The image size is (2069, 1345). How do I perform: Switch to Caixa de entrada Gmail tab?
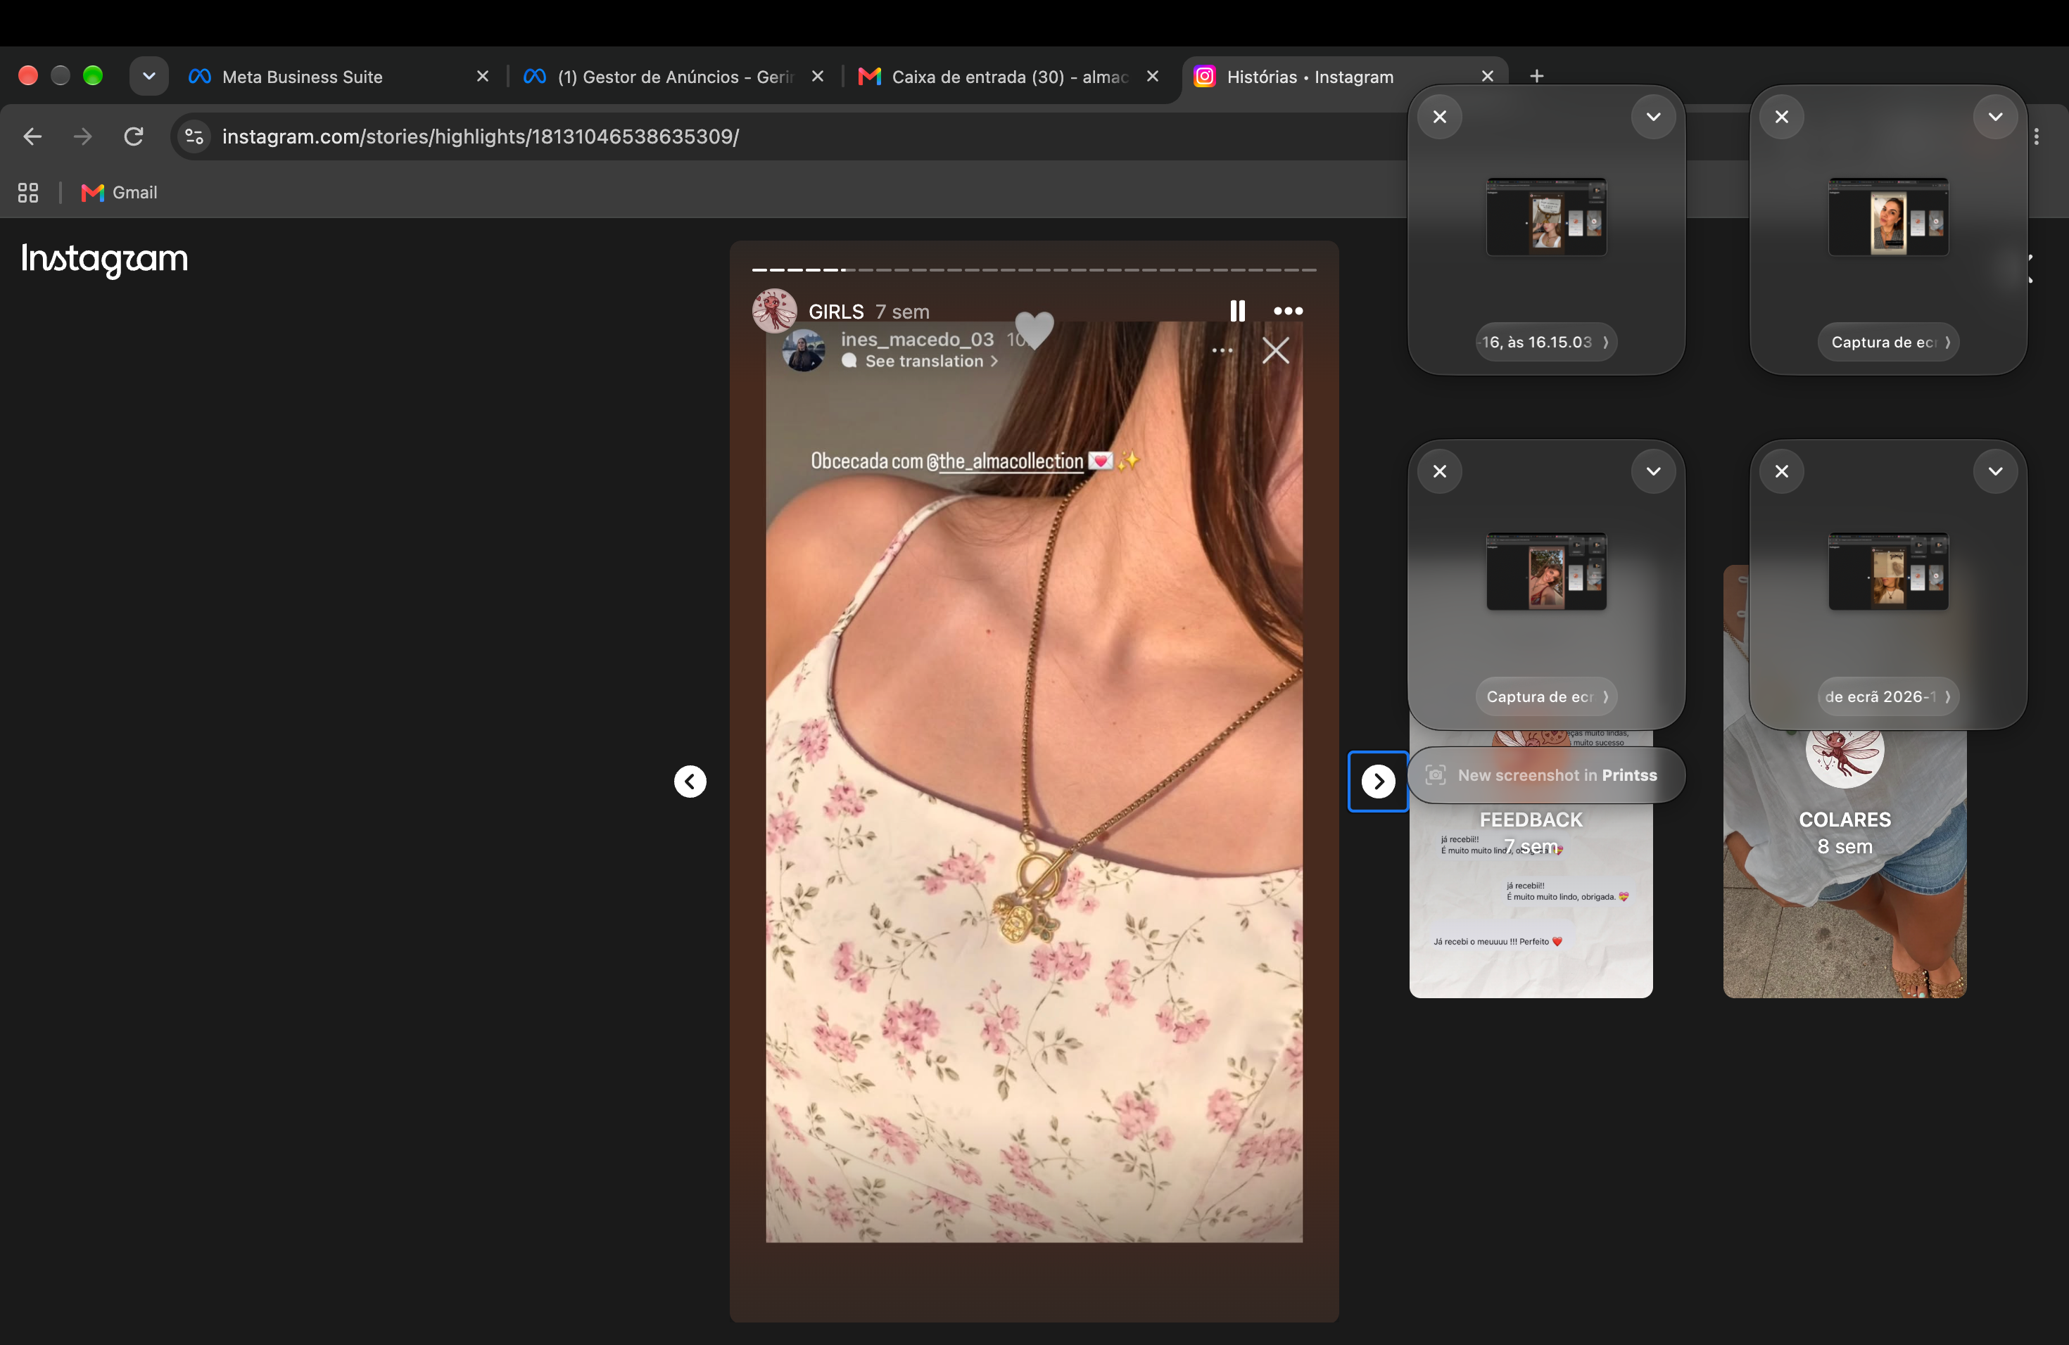[x=1010, y=77]
